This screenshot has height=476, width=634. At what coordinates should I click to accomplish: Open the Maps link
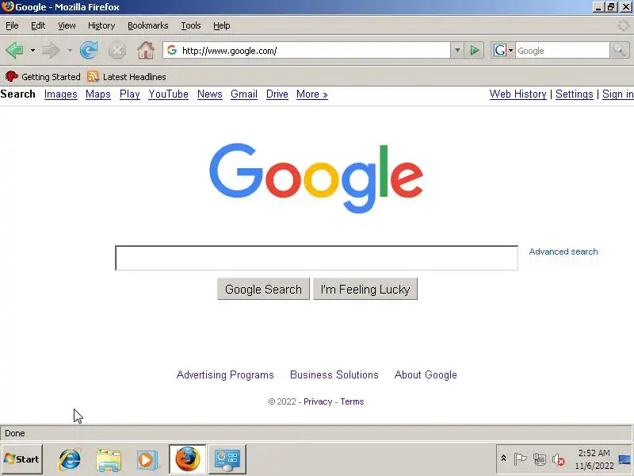pos(97,94)
